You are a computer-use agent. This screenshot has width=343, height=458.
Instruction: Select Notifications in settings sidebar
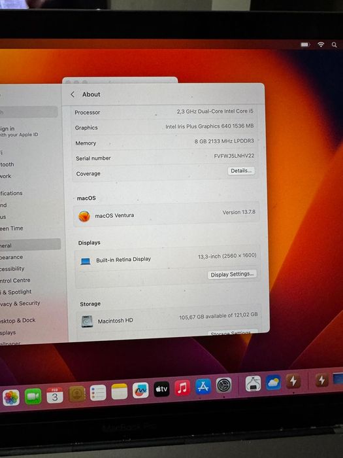[11, 194]
